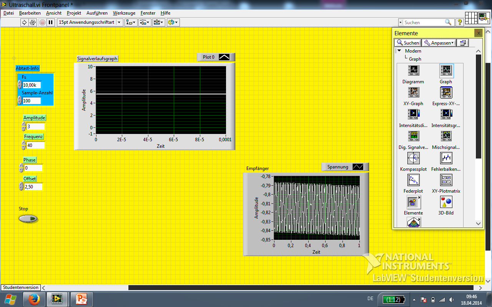
Task: Select the Kompassplot palette icon
Action: (414, 158)
